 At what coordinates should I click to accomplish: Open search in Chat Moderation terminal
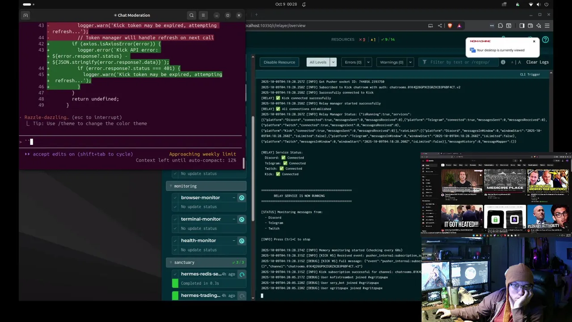click(191, 15)
